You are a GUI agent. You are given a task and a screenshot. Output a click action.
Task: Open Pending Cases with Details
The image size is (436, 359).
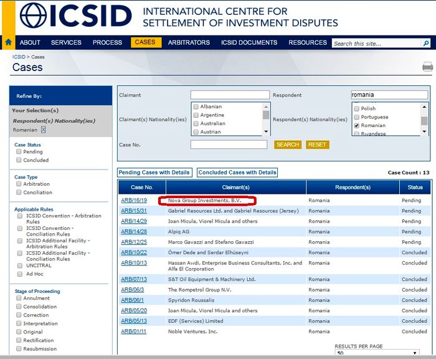154,173
